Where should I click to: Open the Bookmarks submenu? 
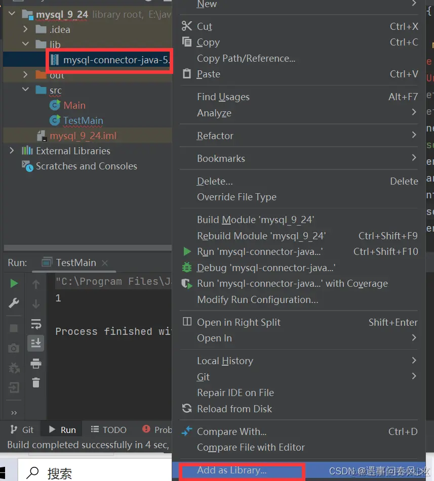[299, 158]
